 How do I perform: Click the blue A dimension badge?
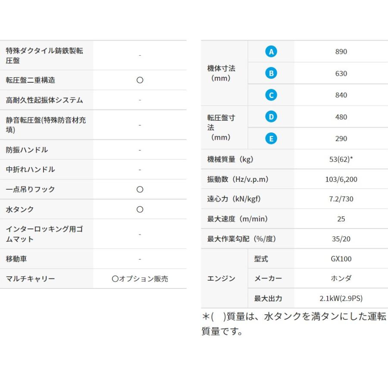click(x=271, y=52)
